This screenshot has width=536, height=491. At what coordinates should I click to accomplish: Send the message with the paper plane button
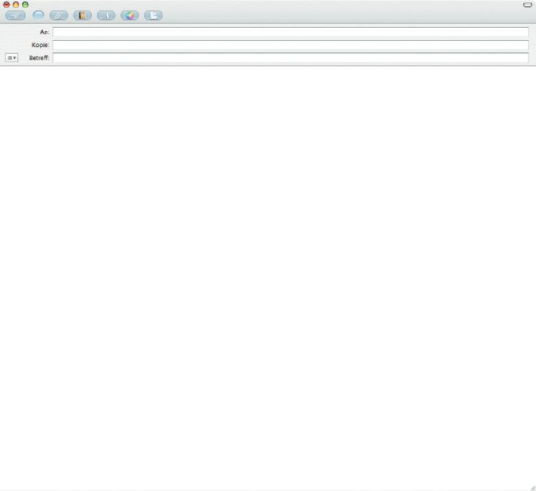click(x=15, y=15)
